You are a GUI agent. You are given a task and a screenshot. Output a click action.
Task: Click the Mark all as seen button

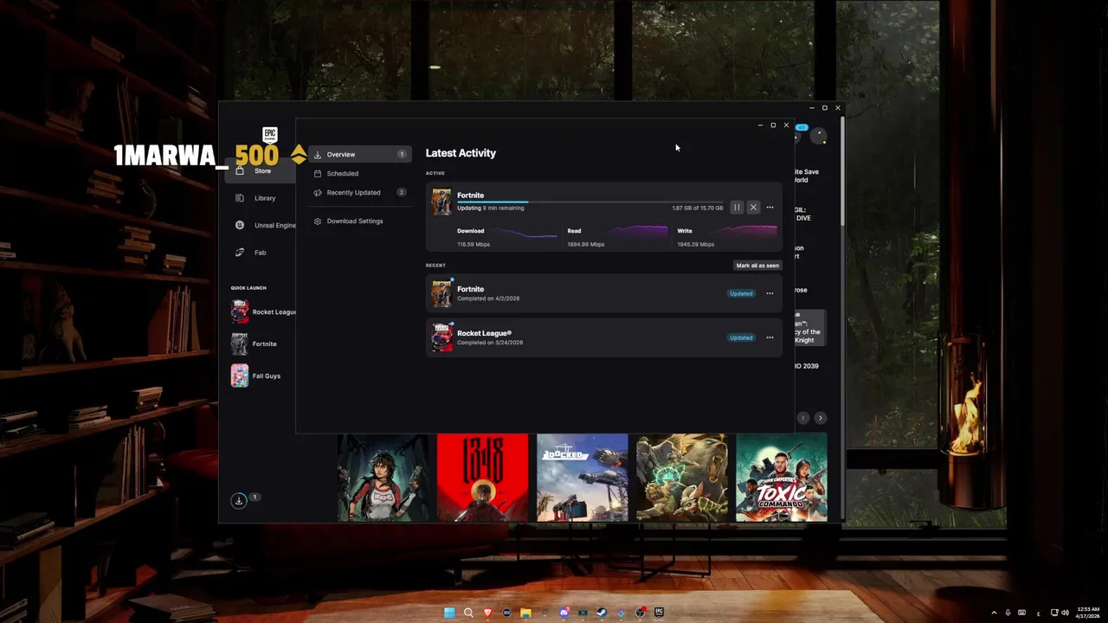click(x=757, y=266)
